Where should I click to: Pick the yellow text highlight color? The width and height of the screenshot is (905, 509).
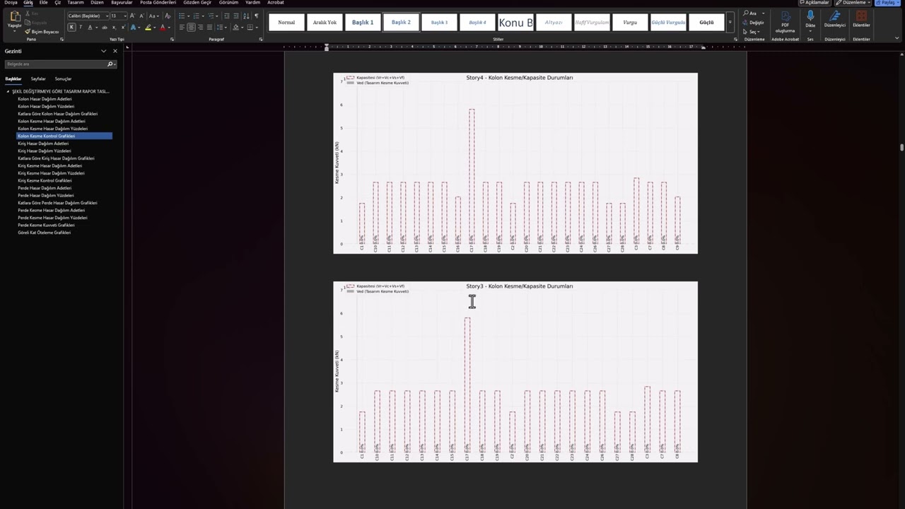148,28
